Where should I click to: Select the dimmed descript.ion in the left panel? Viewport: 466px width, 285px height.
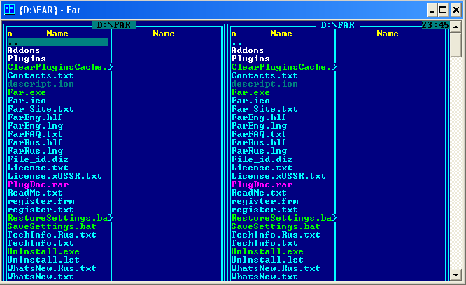point(41,84)
